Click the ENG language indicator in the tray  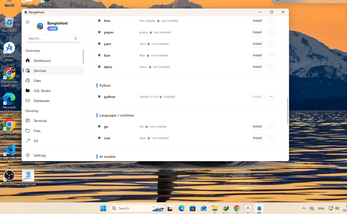tap(321, 208)
